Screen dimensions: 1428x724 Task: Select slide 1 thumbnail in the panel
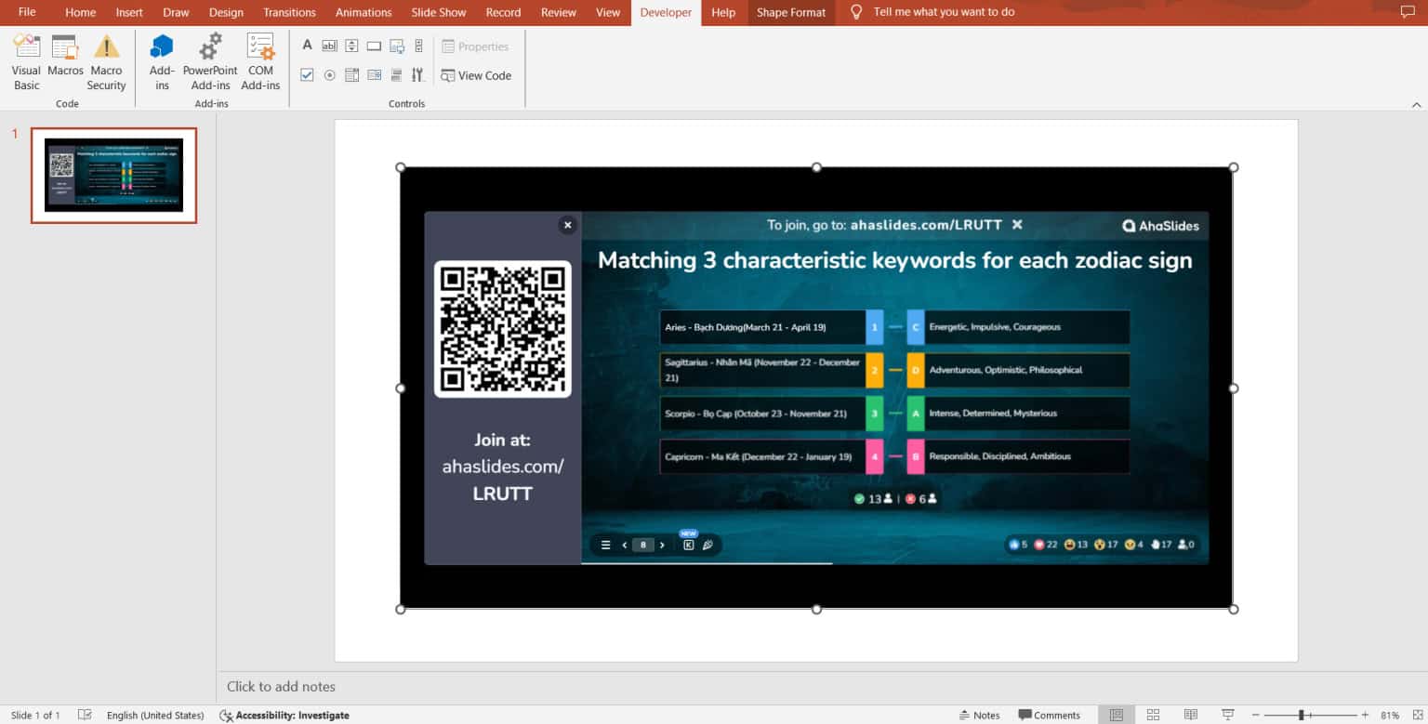click(x=113, y=176)
